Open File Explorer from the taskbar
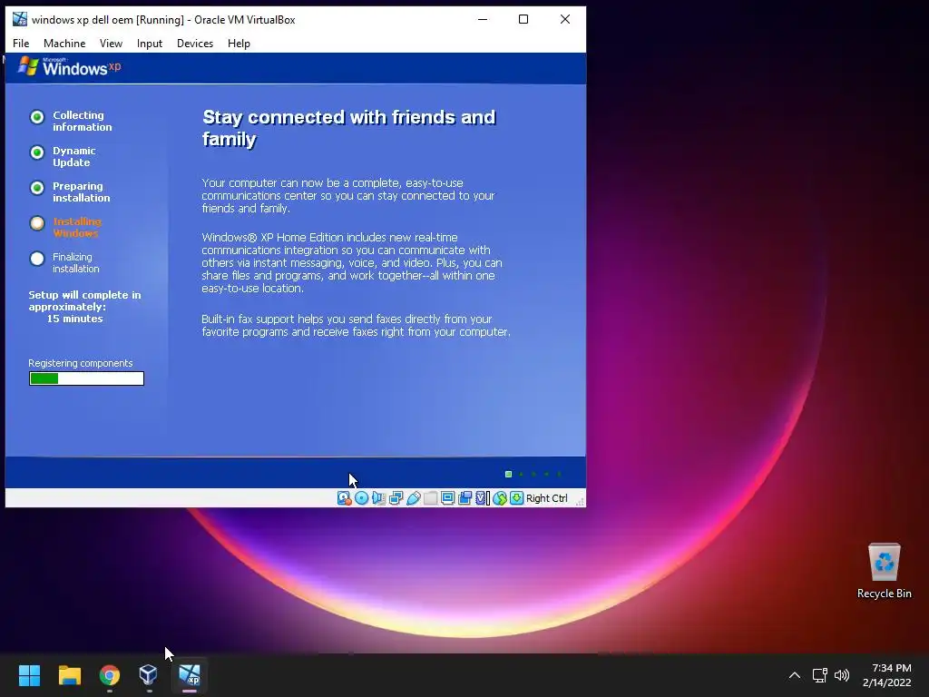Image resolution: width=929 pixels, height=697 pixels. click(x=69, y=675)
